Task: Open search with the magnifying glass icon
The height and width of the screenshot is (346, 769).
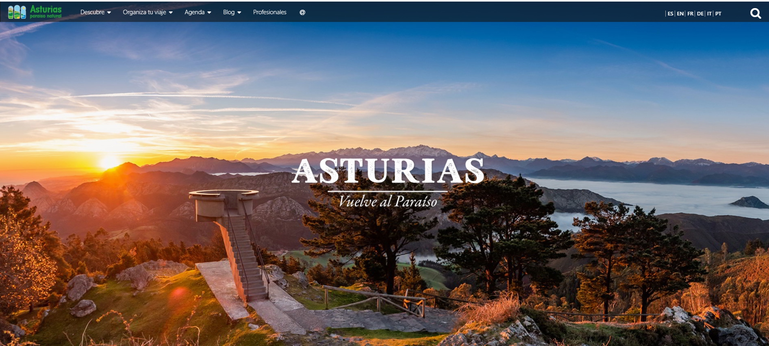Action: 755,13
